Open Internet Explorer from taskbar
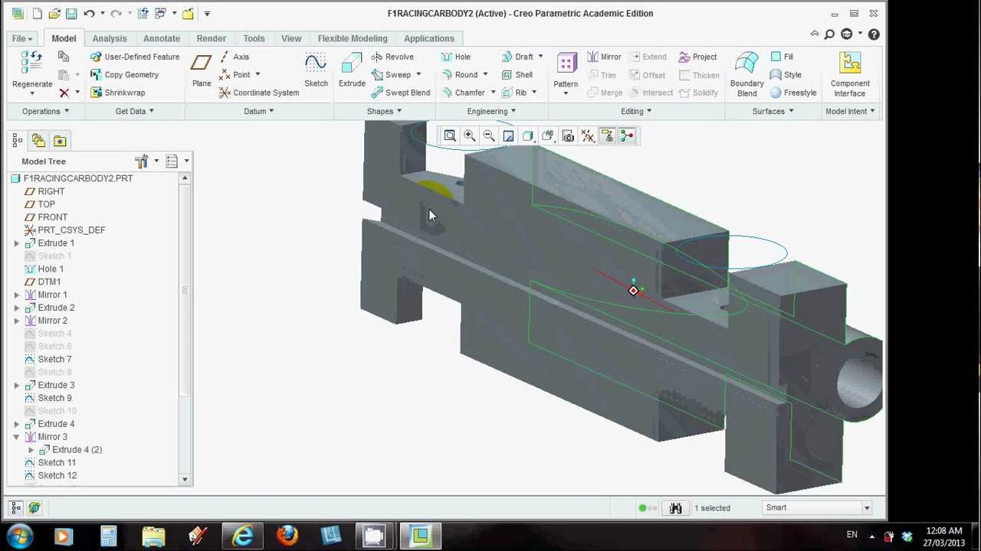 [x=242, y=536]
